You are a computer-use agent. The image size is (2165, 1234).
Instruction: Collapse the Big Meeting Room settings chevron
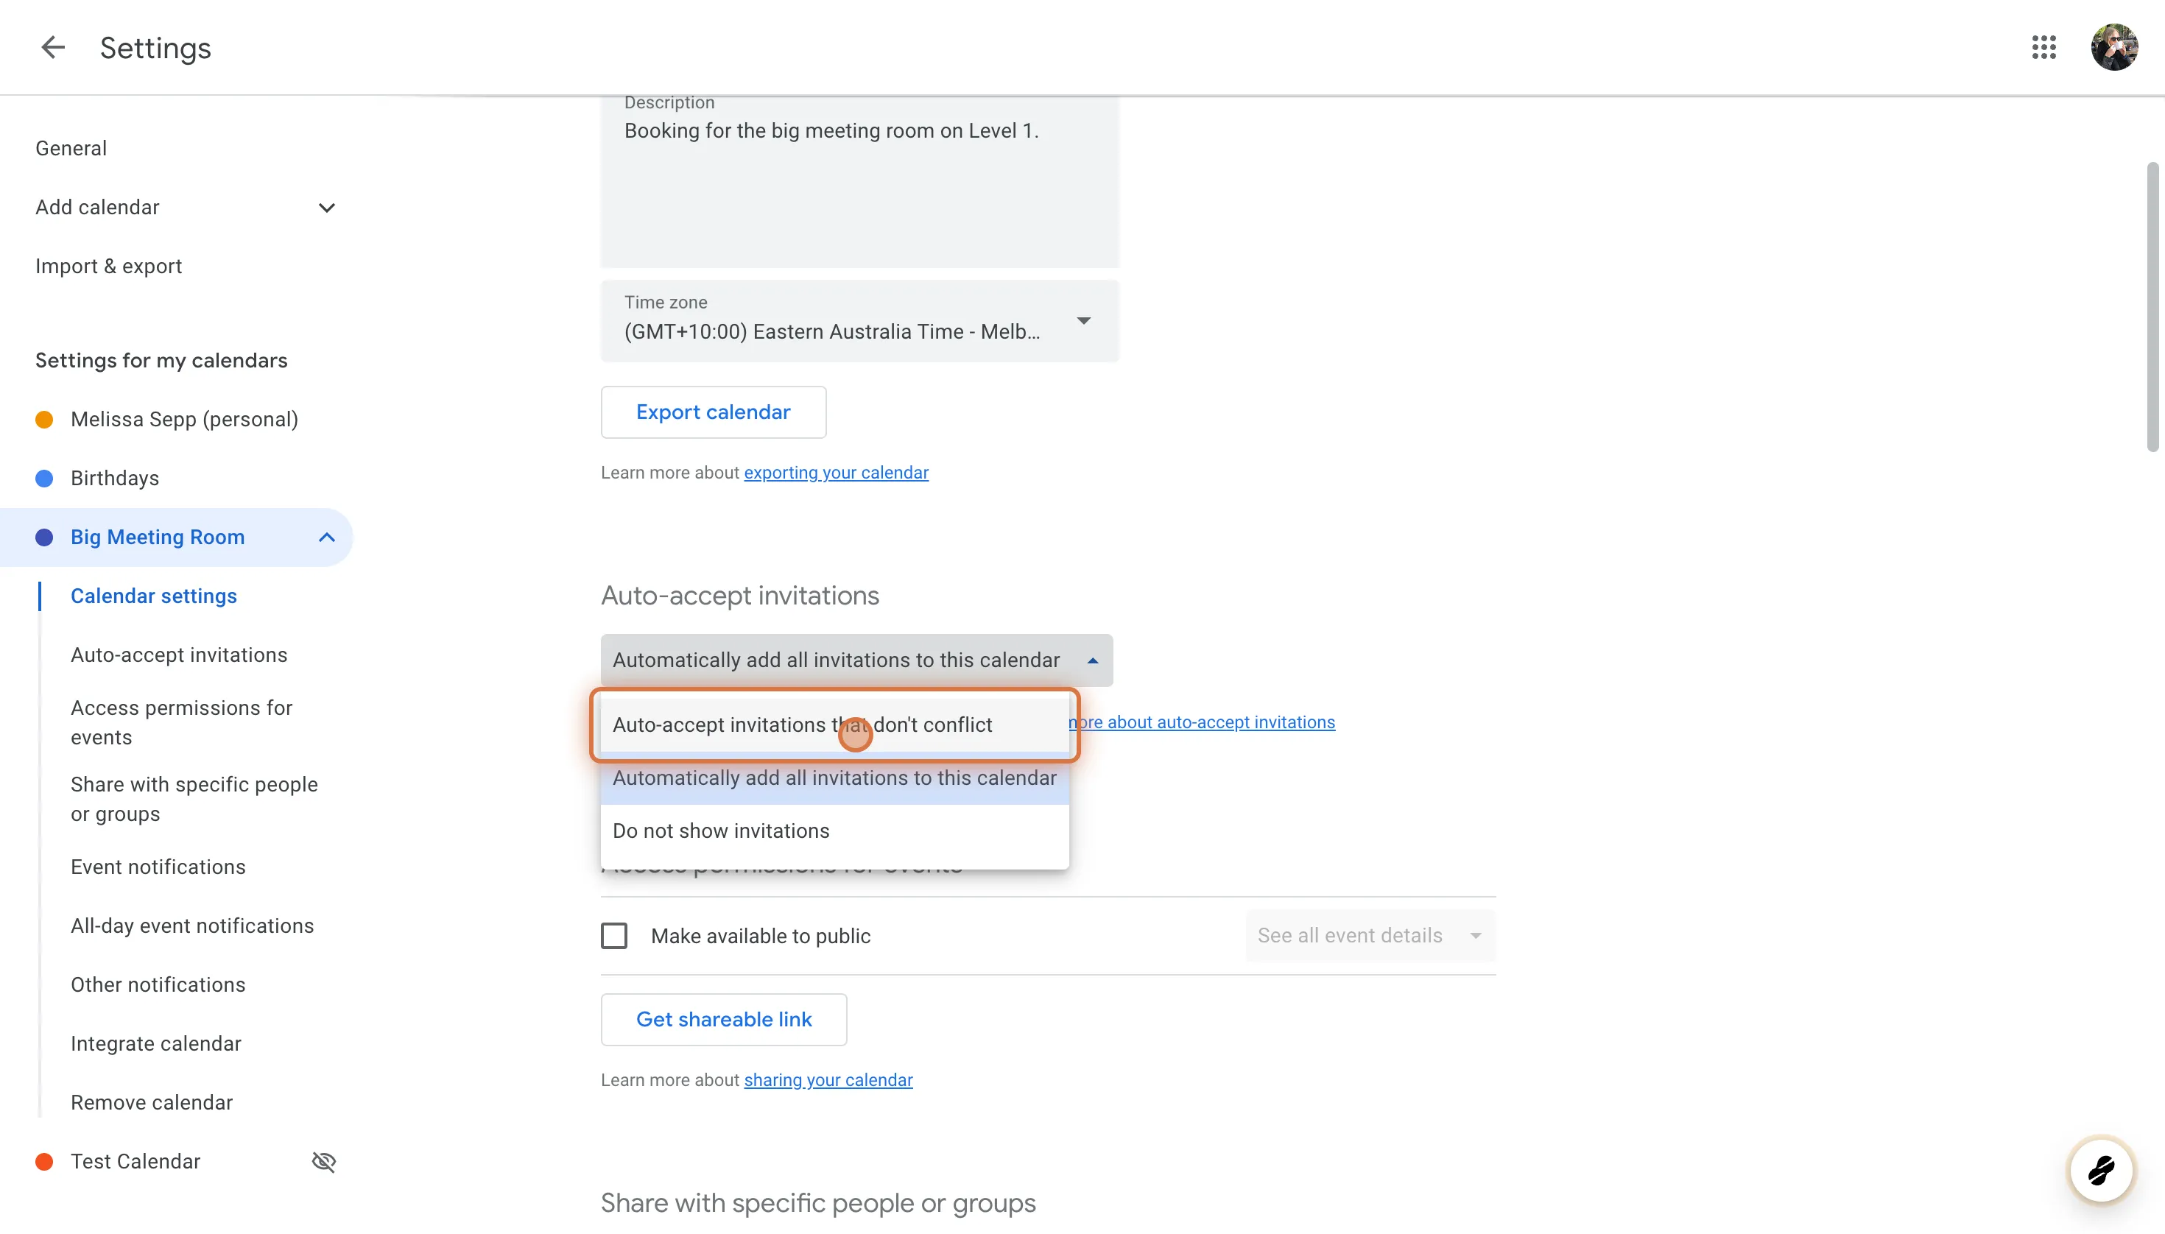pos(326,537)
